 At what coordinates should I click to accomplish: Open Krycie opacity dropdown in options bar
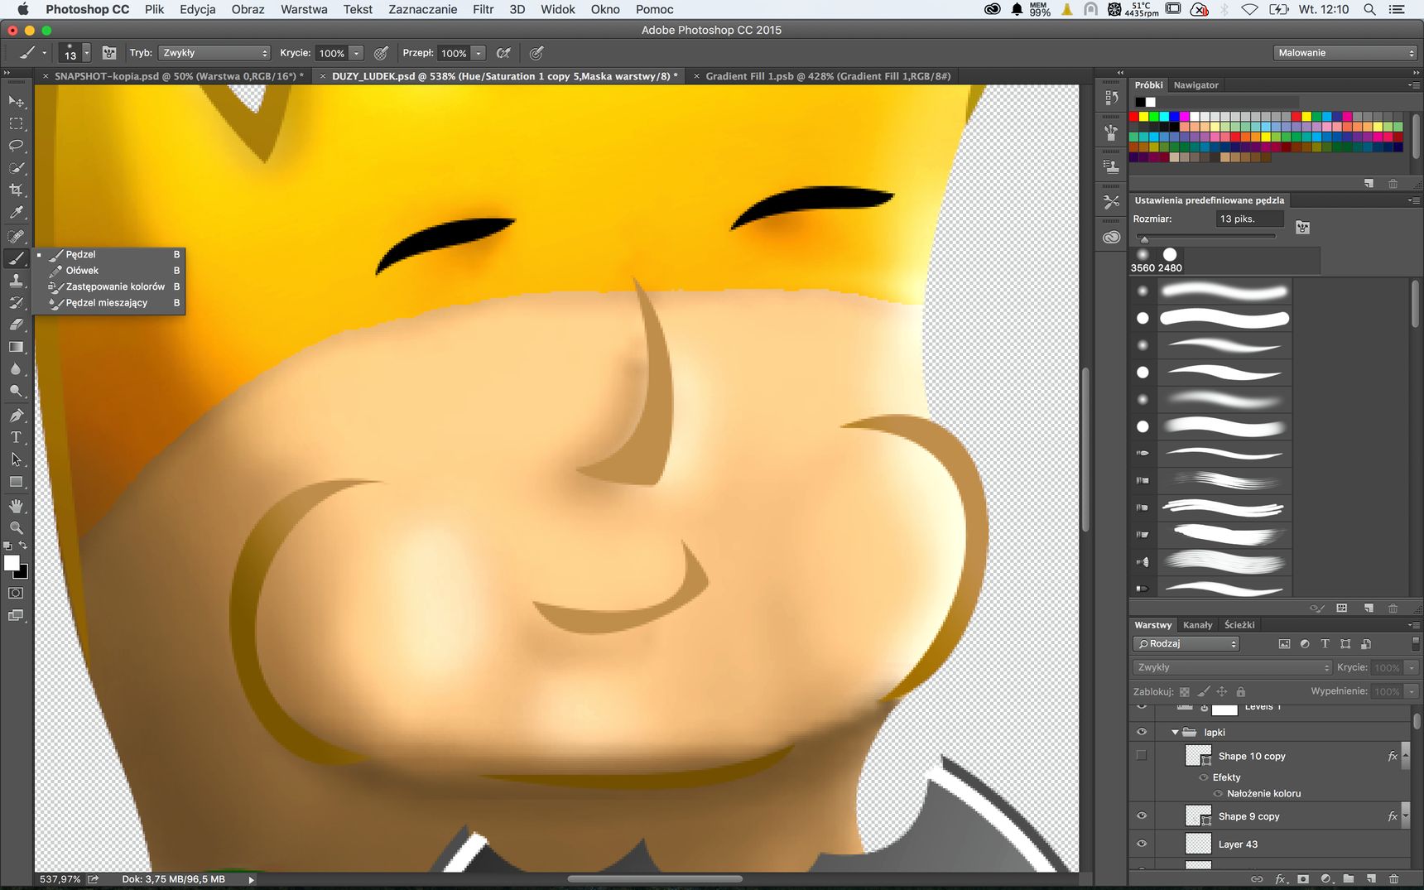[356, 53]
